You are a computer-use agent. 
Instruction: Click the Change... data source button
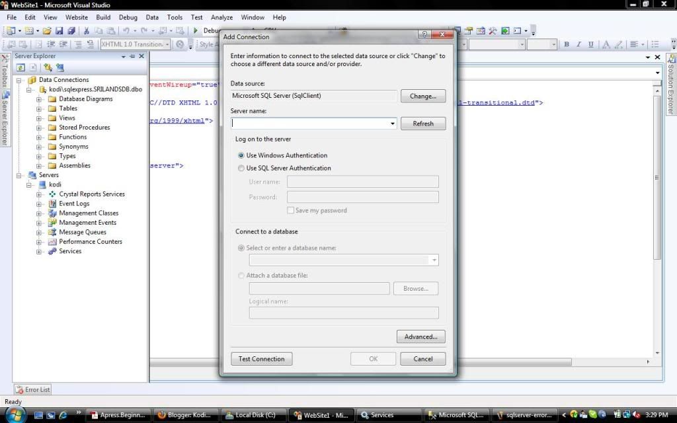422,96
